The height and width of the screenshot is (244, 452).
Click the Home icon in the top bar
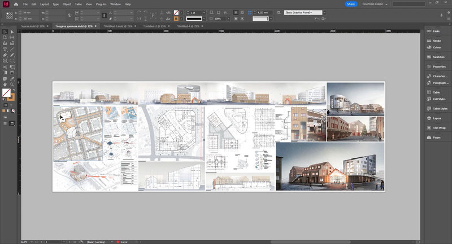tap(16, 5)
